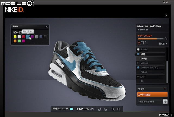Select the orange lace color swatch
Image resolution: width=174 pixels, height=117 pixels.
pos(15,41)
